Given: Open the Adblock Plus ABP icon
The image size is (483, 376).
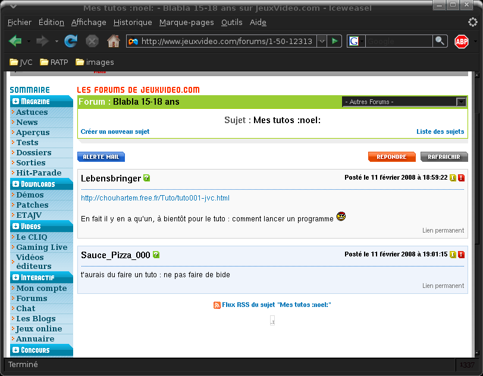Looking at the screenshot, I should pos(462,41).
